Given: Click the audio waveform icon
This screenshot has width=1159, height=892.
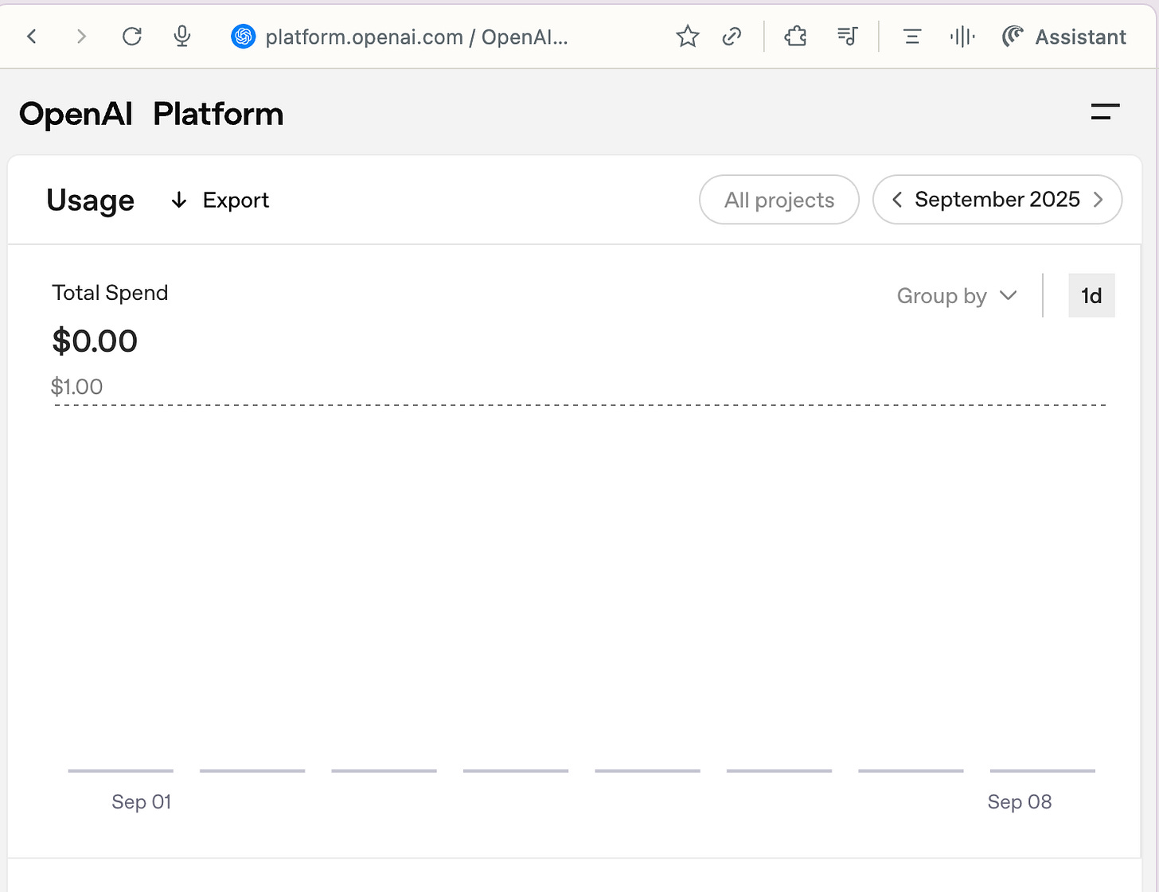Looking at the screenshot, I should [962, 37].
